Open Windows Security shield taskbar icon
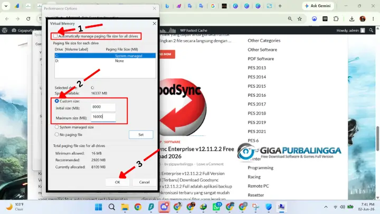 269,207
